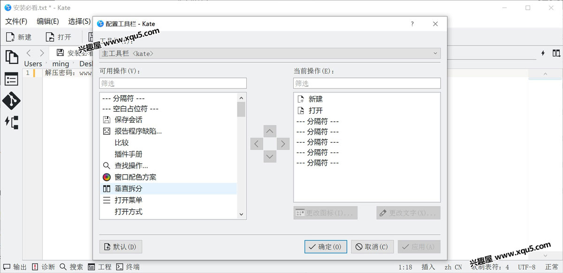
Task: Click the split view icon at top right
Action: (x=556, y=53)
